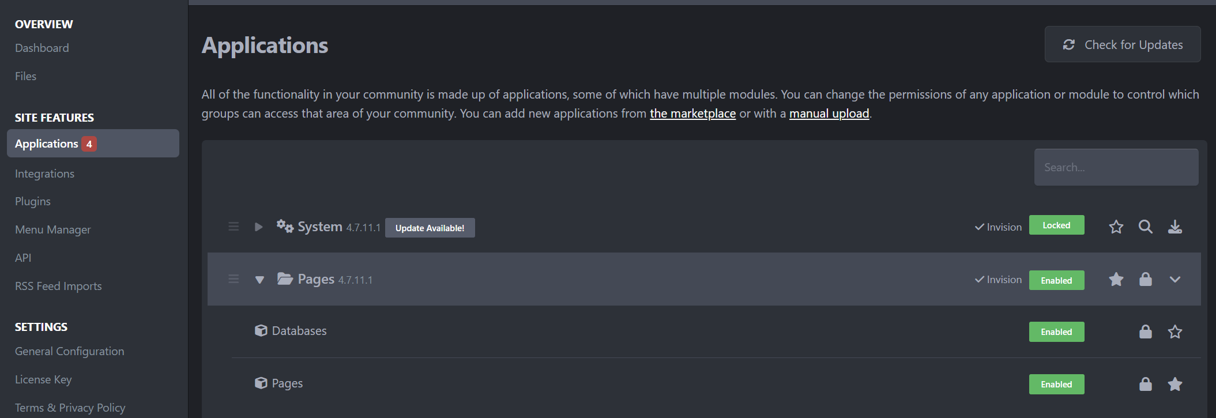The height and width of the screenshot is (418, 1216).
Task: Collapse the Pages application modules
Action: click(x=259, y=280)
